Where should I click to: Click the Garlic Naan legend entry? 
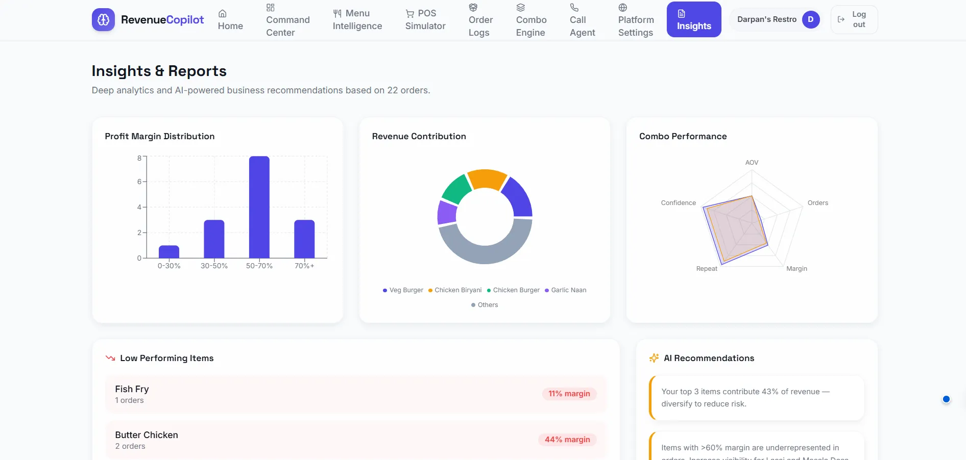(x=565, y=290)
